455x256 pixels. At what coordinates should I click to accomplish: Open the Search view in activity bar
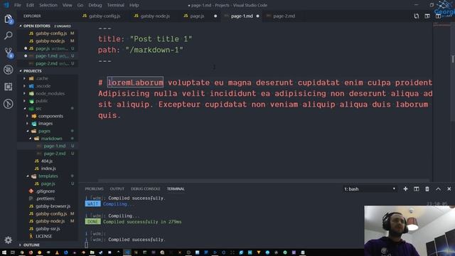(x=9, y=36)
